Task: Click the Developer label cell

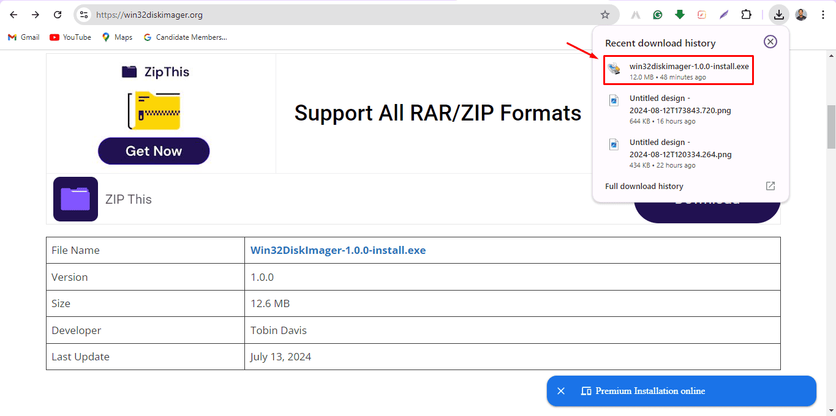Action: (145, 330)
